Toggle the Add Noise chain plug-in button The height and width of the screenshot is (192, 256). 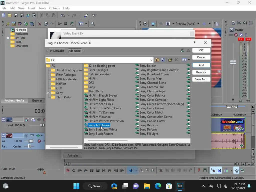coord(74,51)
